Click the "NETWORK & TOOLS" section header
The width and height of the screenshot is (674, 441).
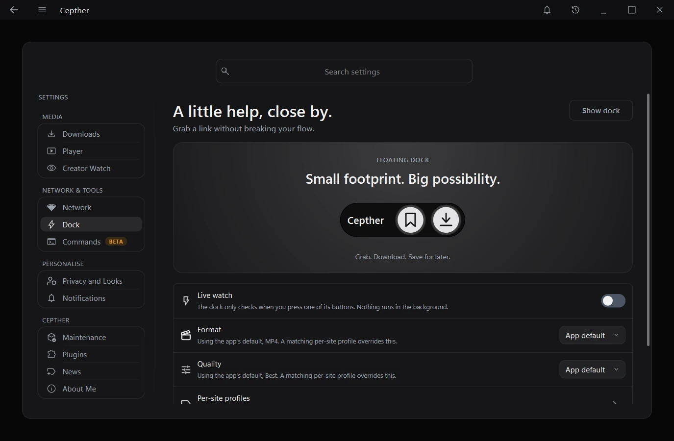(73, 190)
